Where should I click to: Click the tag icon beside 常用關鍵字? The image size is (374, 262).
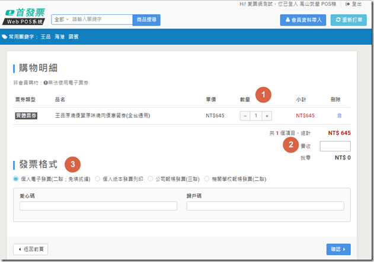[5, 37]
